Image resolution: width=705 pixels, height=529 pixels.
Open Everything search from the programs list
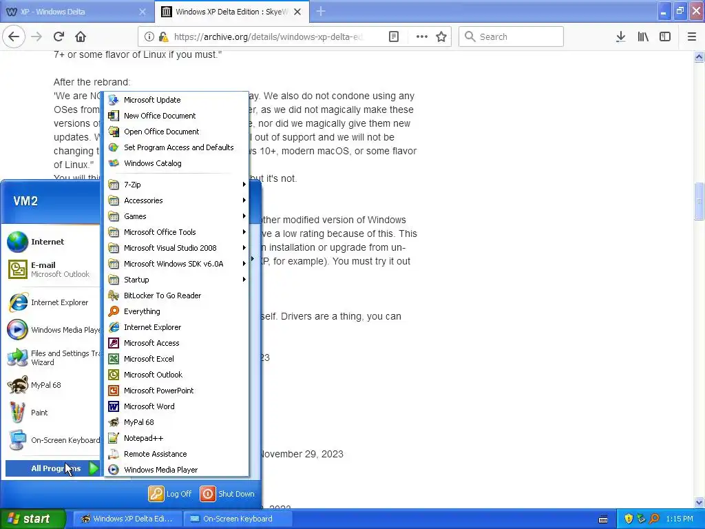coord(177,311)
